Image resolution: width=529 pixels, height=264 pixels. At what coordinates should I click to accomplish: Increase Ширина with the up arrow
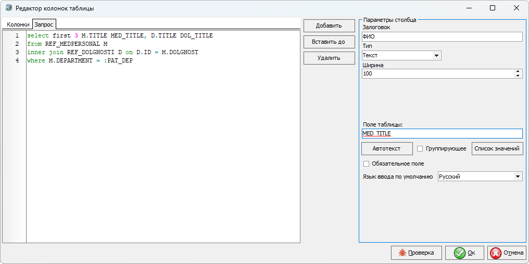pyautogui.click(x=518, y=71)
